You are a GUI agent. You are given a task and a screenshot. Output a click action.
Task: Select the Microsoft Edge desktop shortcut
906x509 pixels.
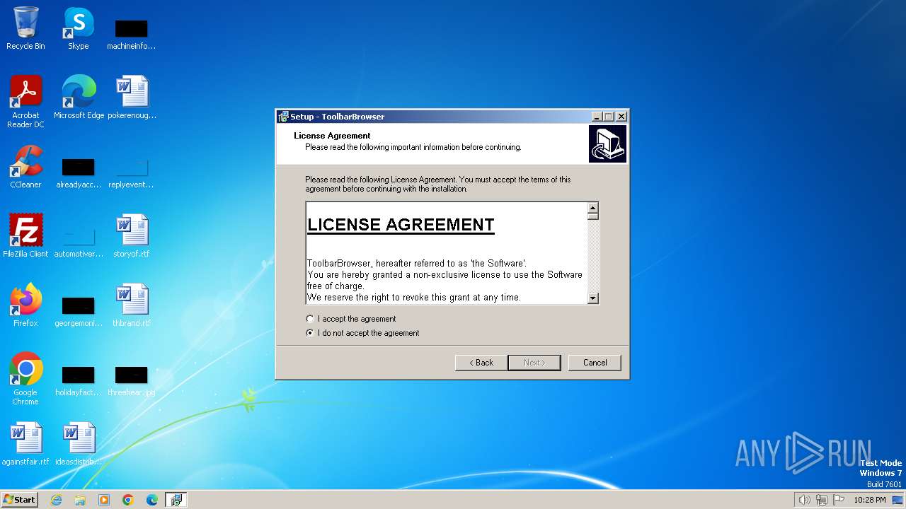pos(79,98)
